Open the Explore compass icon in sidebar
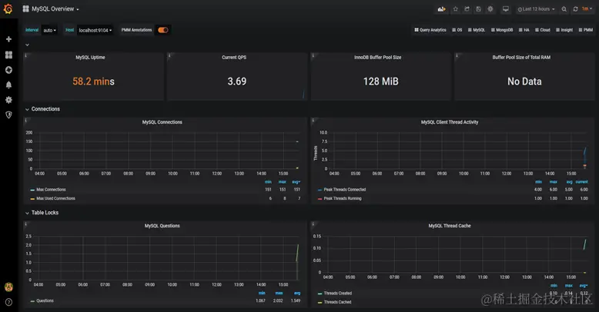Image resolution: width=599 pixels, height=312 pixels. [x=8, y=70]
